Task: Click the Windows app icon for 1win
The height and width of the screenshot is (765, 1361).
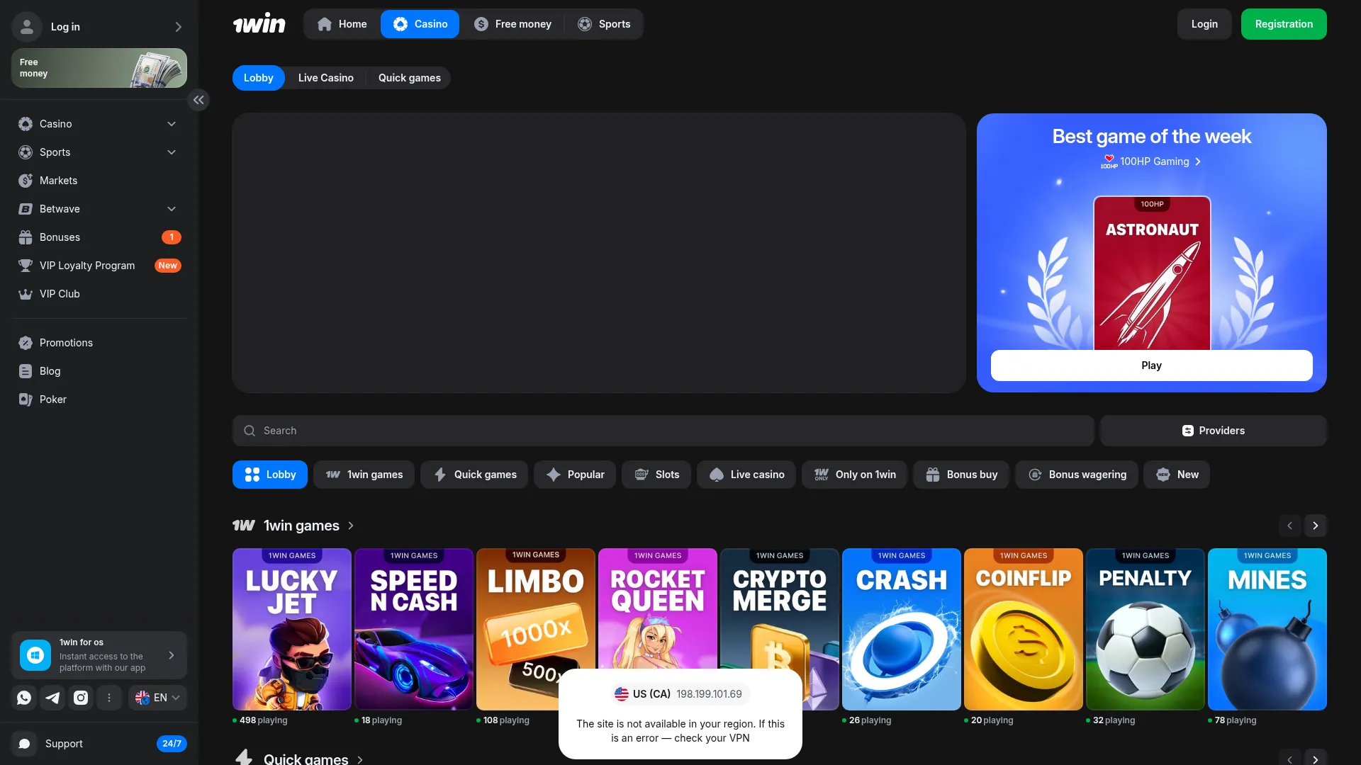Action: point(35,655)
